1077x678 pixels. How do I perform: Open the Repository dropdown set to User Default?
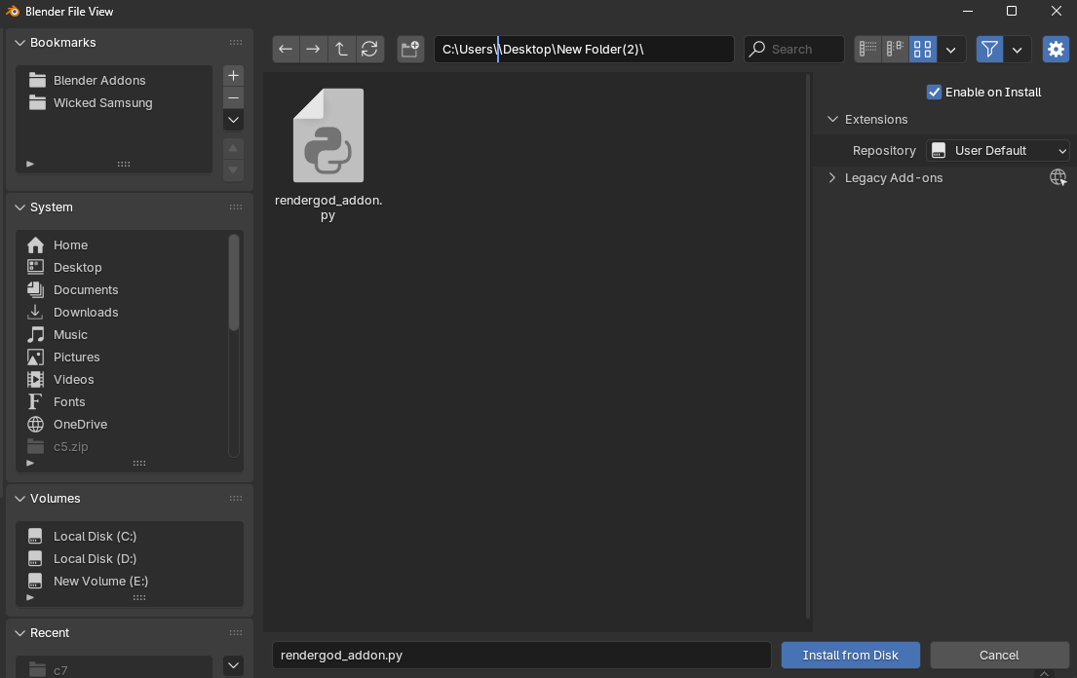click(997, 150)
